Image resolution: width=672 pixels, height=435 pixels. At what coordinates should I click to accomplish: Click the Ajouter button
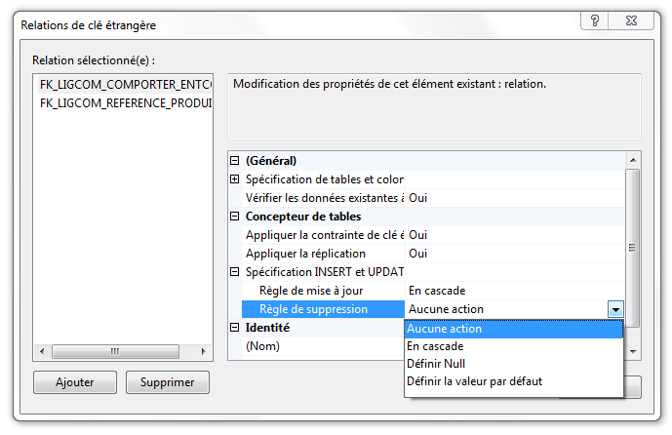pos(75,382)
